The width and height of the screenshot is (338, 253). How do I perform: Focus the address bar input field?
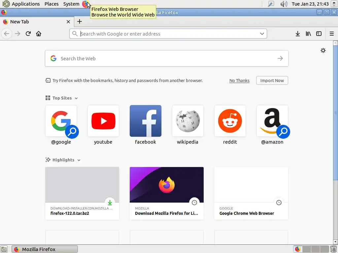pyautogui.click(x=168, y=34)
